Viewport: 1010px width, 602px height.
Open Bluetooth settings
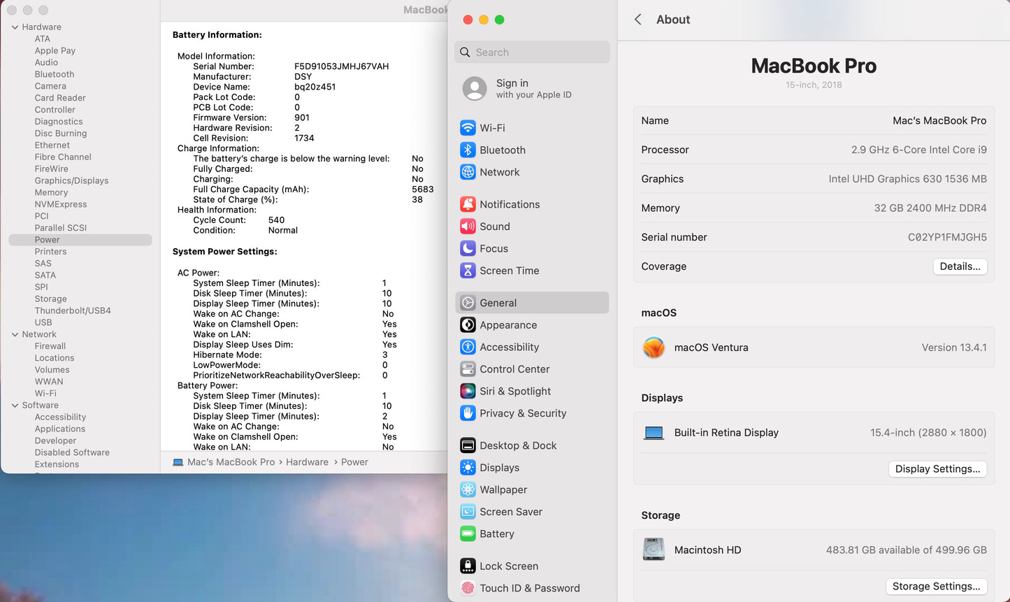coord(502,150)
